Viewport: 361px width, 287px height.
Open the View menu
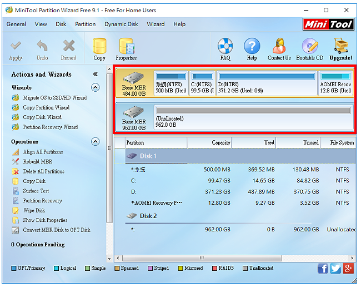(41, 24)
